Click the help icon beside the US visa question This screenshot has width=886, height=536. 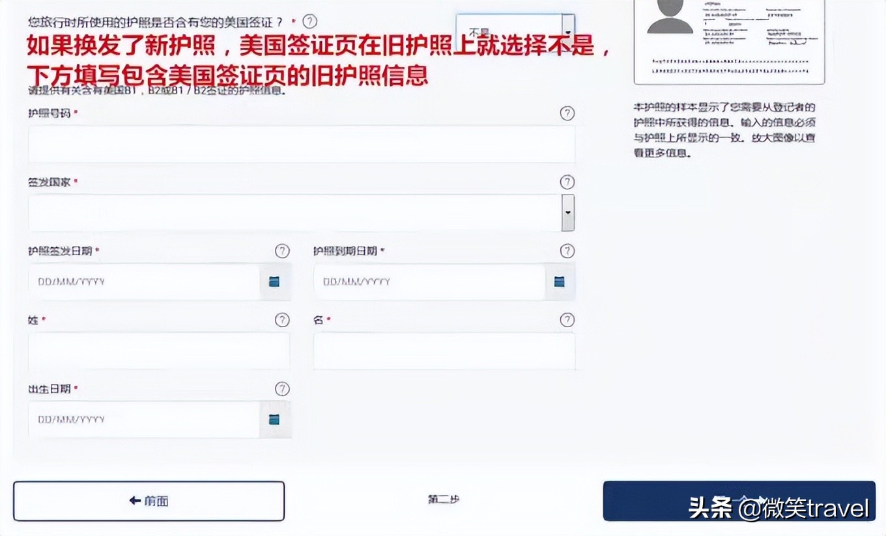311,21
